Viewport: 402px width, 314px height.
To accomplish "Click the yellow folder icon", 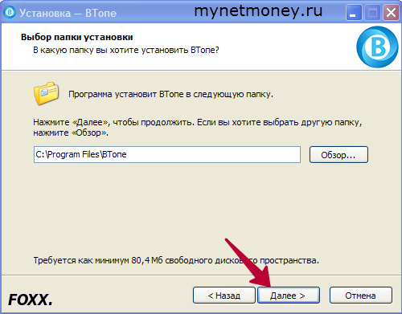I will pos(47,93).
